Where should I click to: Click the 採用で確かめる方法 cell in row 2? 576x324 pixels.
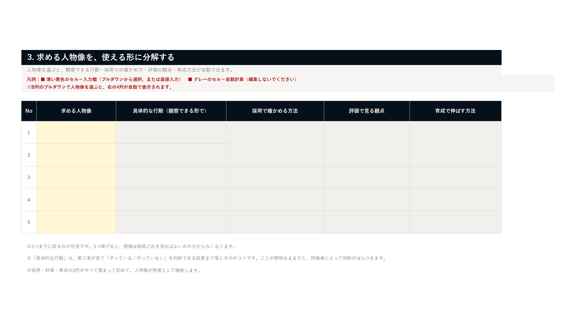[275, 155]
